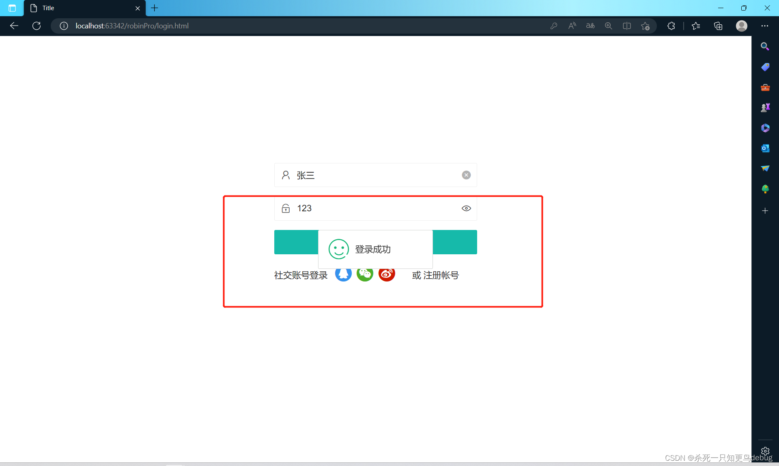
Task: Open Settings and more menu
Action: pyautogui.click(x=765, y=26)
